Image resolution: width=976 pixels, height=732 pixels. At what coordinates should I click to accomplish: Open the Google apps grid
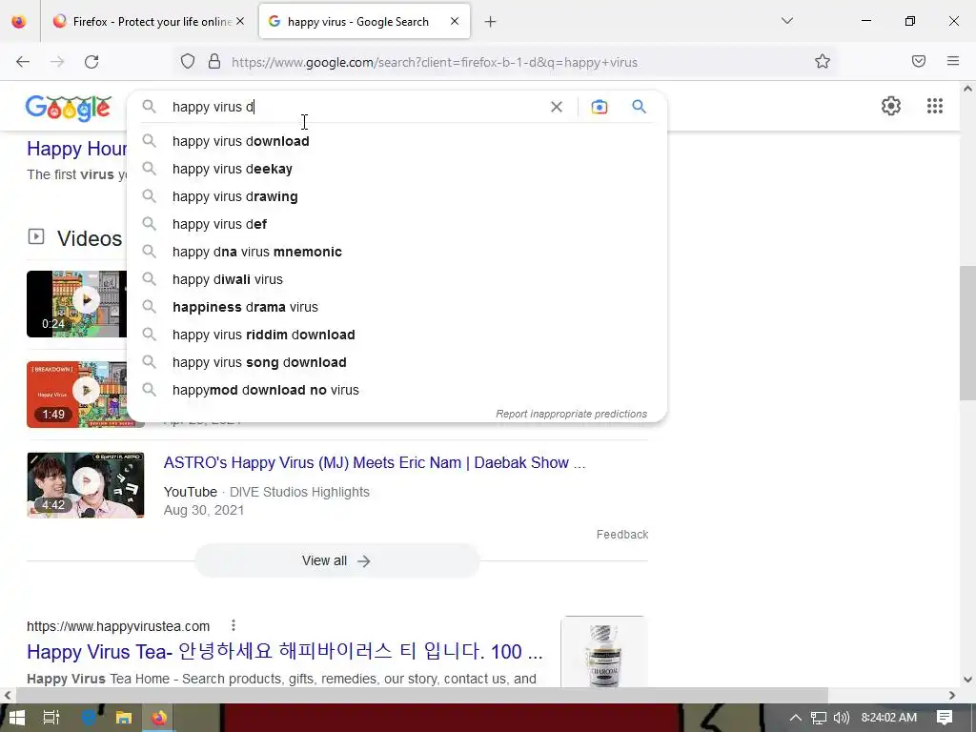(935, 106)
